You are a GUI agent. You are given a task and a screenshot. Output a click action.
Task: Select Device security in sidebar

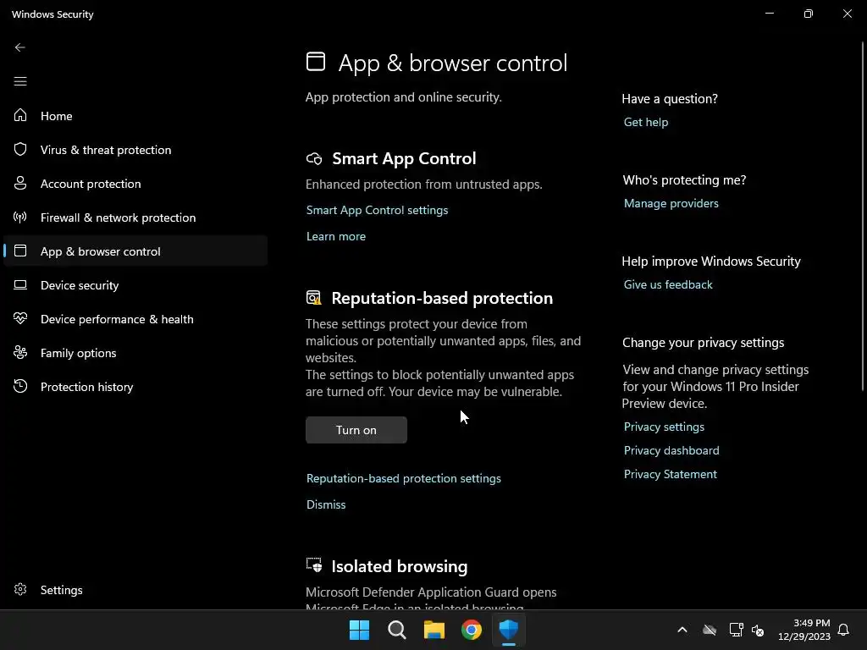135,285
